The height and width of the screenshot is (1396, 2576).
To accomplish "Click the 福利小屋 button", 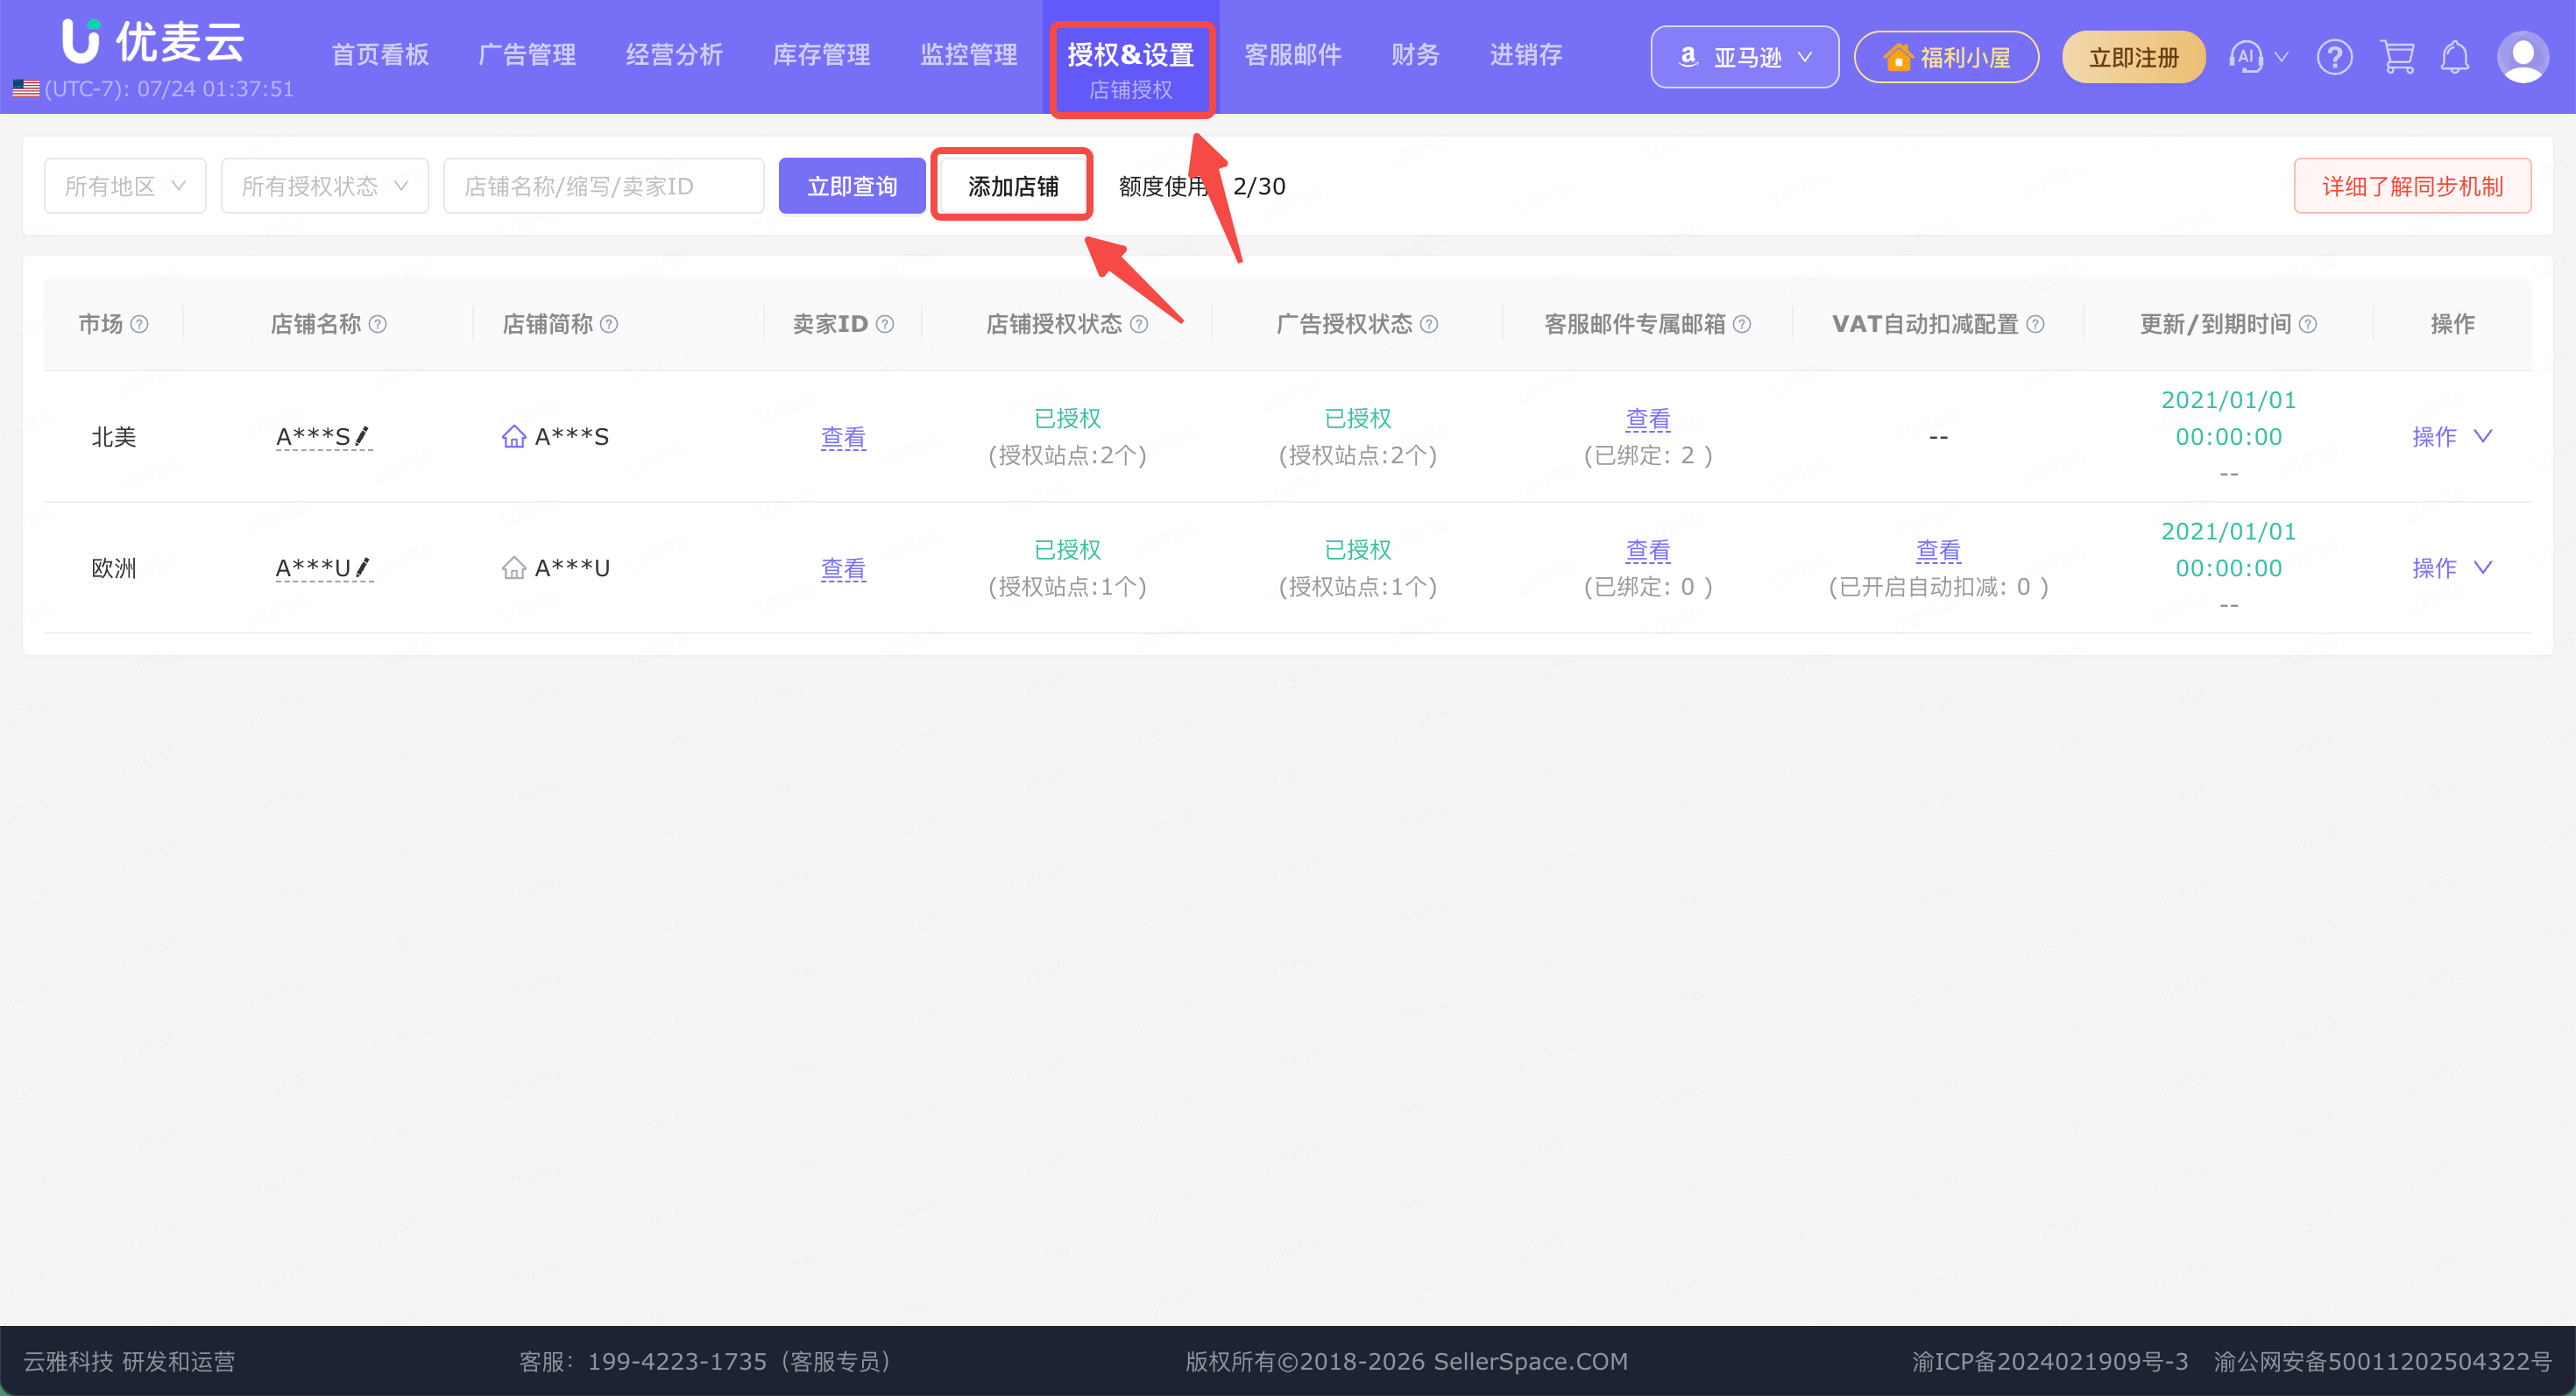I will point(1946,57).
